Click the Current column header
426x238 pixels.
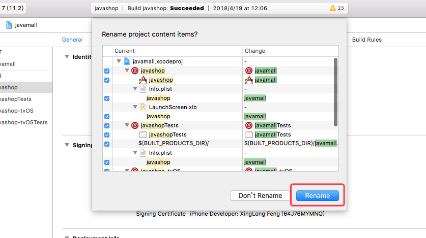[177, 51]
